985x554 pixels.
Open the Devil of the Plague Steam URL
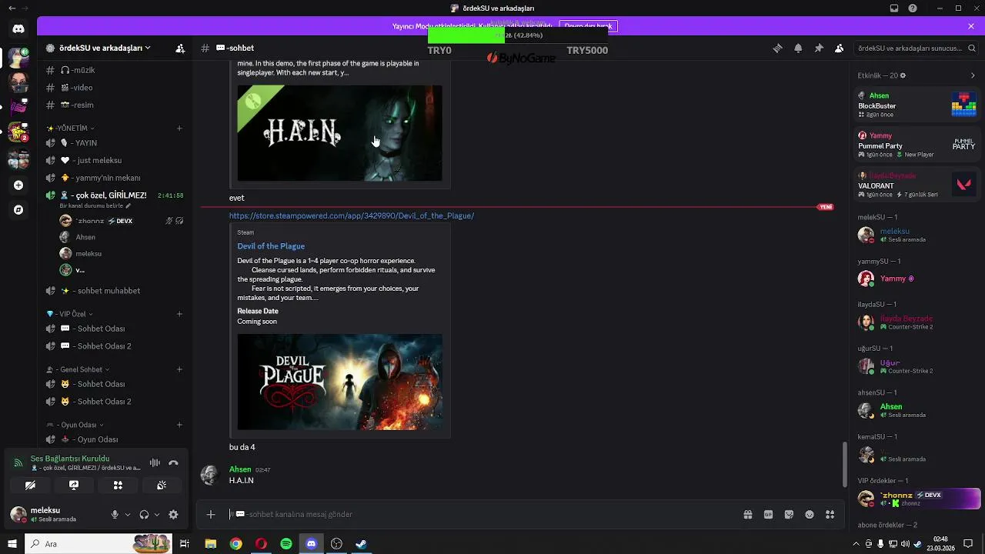(352, 216)
